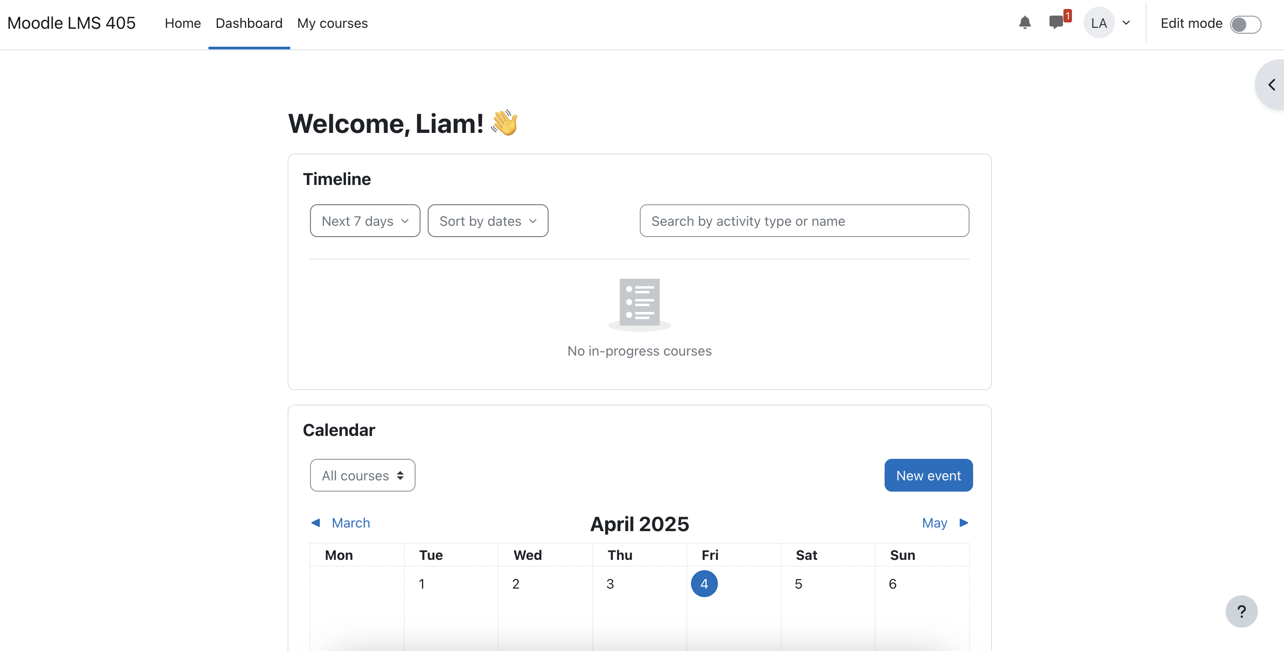Image resolution: width=1284 pixels, height=651 pixels.
Task: Click the Sun column header
Action: tap(902, 555)
